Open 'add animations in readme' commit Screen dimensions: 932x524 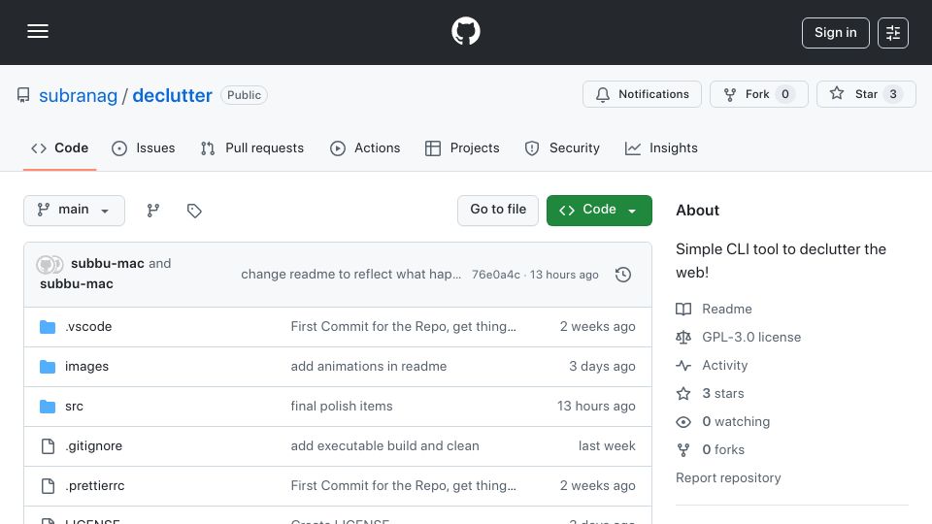coord(369,367)
